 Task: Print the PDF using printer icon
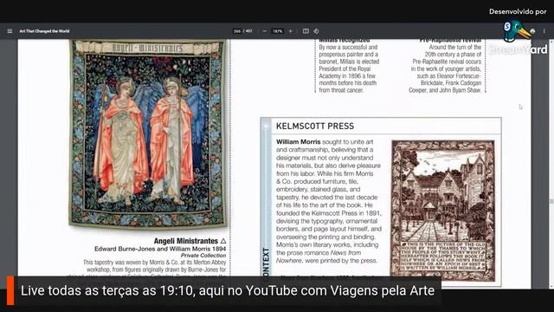pyautogui.click(x=533, y=31)
